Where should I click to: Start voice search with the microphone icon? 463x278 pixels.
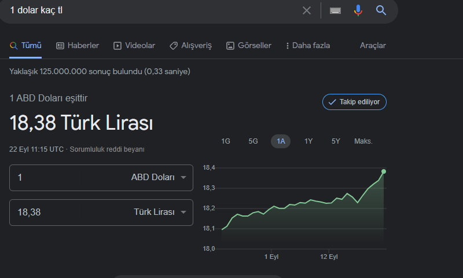(x=358, y=10)
